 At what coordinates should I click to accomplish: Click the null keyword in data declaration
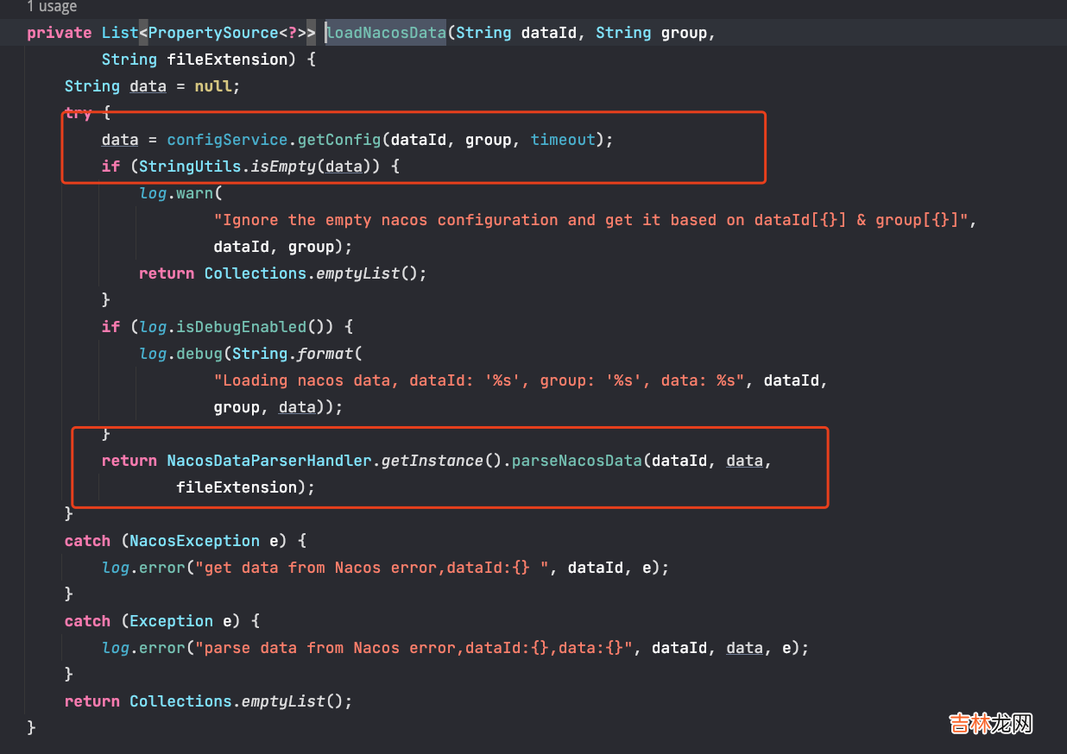coord(212,86)
